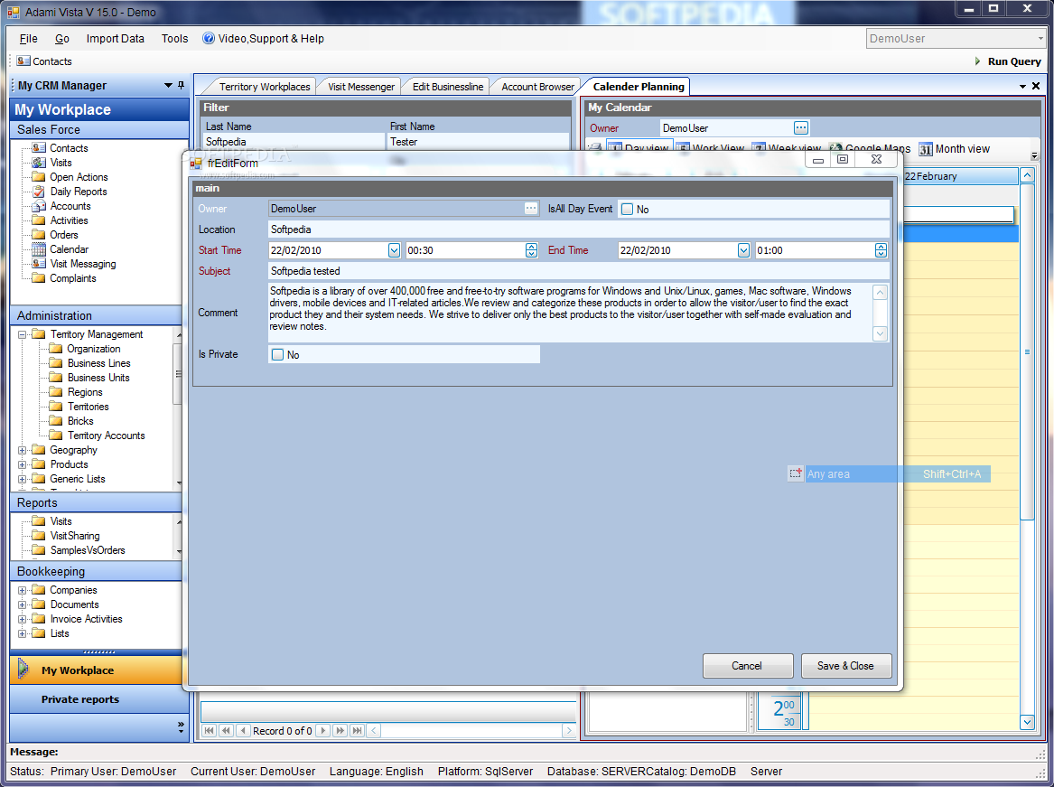Expand the Invoice Activities tree node
Screen dimensions: 1054x787
[x=23, y=619]
